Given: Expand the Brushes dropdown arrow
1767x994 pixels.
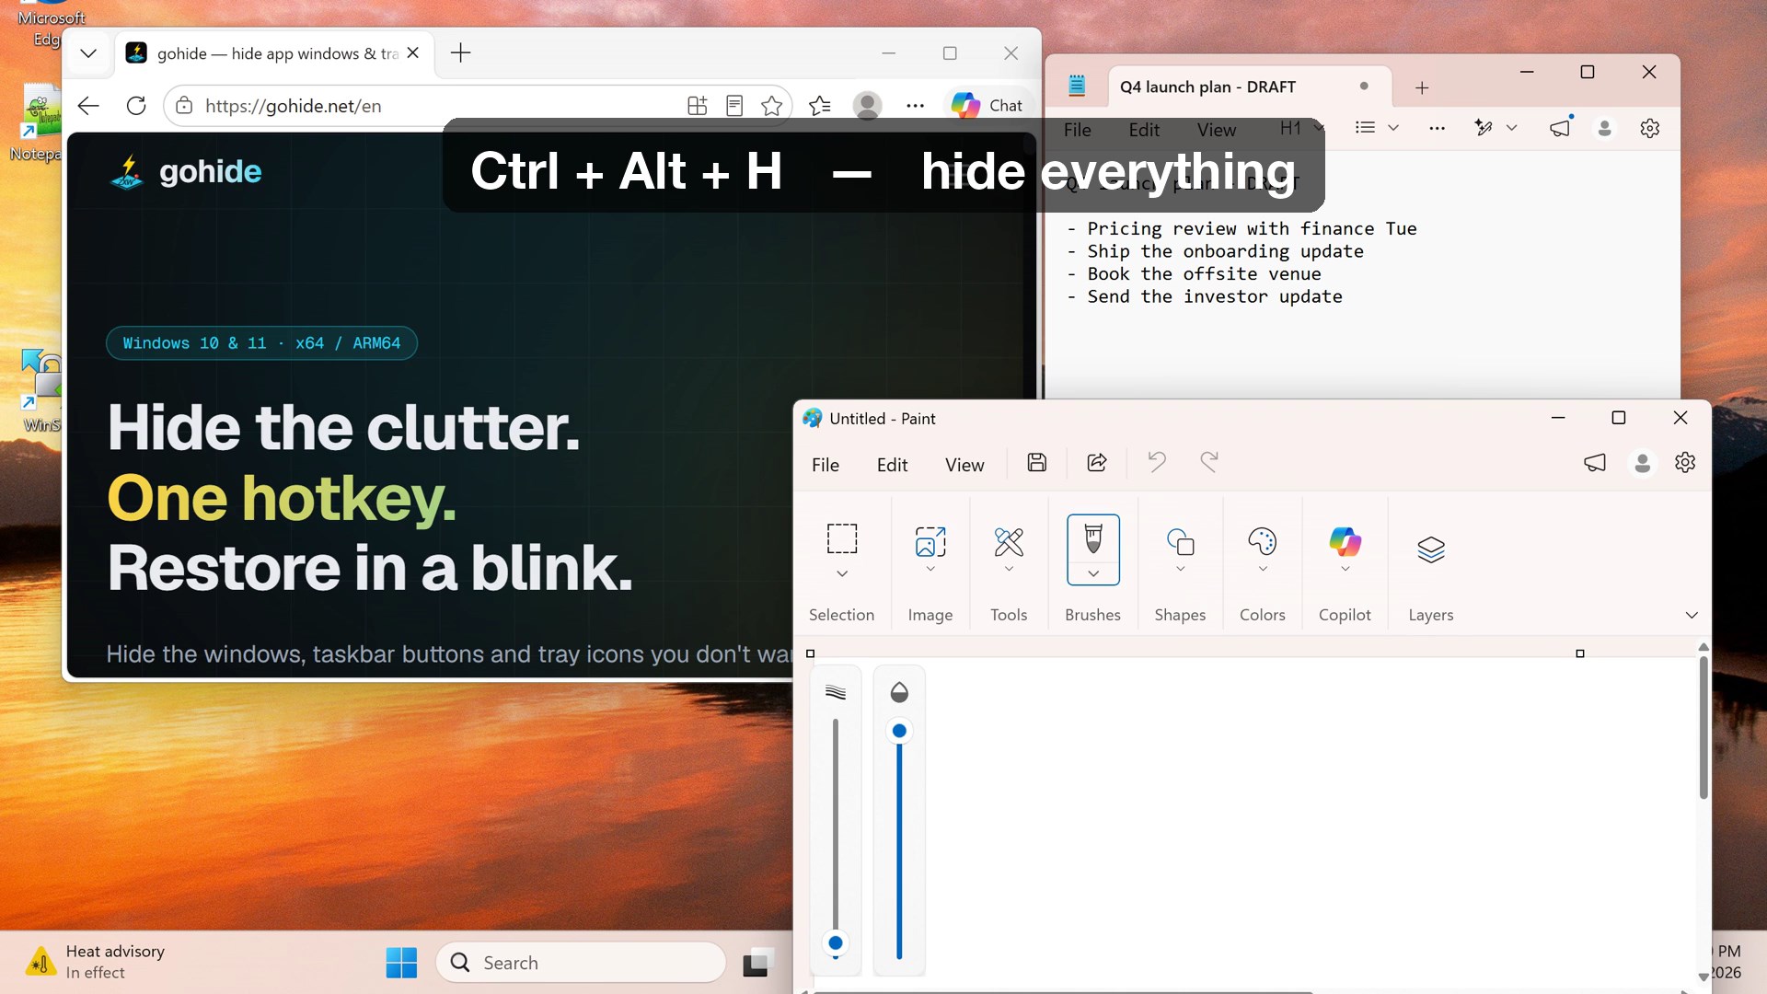Looking at the screenshot, I should coord(1092,573).
